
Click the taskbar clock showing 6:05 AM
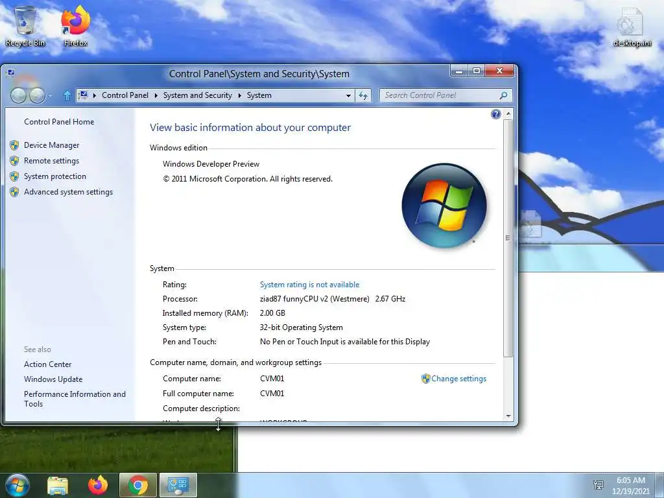pos(630,485)
